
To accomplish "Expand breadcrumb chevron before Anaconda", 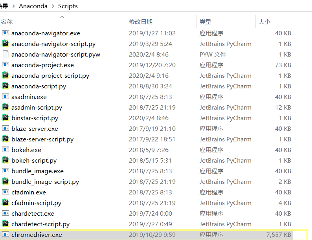I will point(13,6).
